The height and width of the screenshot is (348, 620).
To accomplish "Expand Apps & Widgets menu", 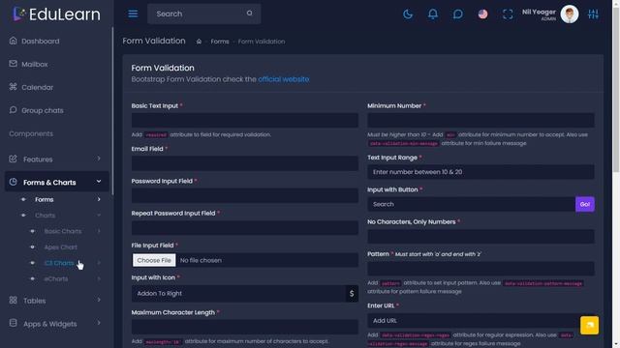I will click(x=56, y=324).
